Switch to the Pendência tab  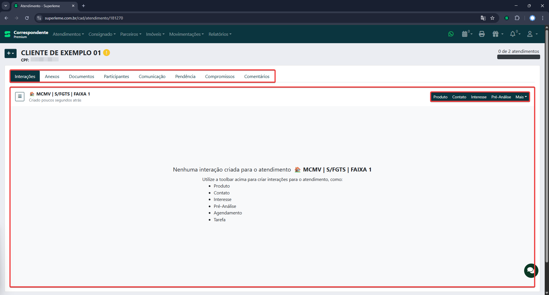[x=185, y=76]
